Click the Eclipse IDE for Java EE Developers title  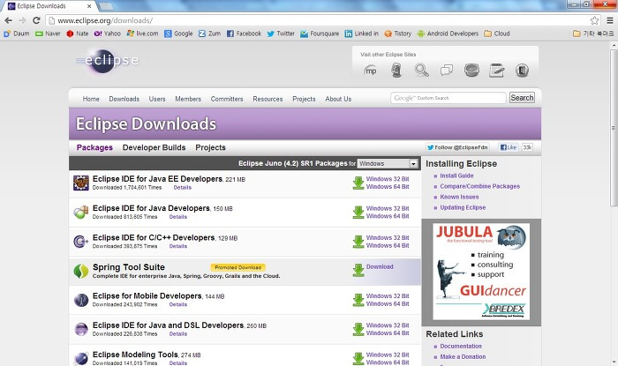click(157, 179)
